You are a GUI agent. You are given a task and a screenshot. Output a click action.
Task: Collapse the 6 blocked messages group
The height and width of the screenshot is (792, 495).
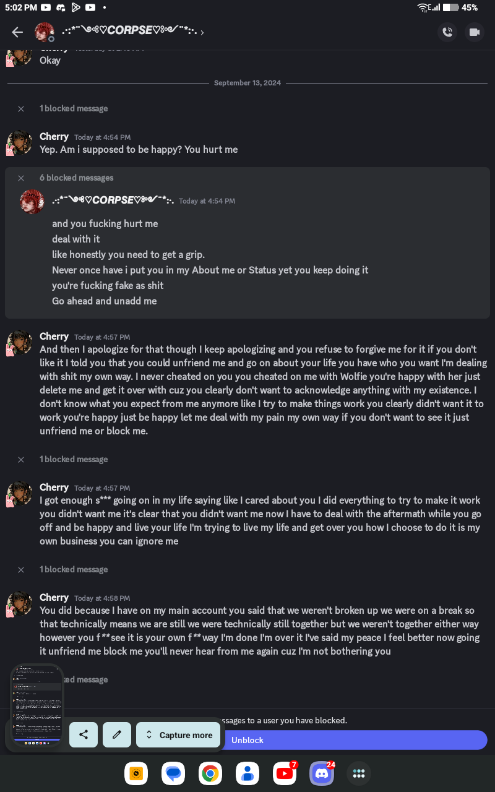point(21,178)
